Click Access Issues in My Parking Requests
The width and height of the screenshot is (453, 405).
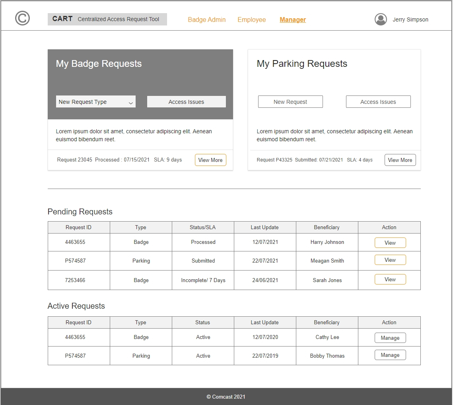point(378,102)
